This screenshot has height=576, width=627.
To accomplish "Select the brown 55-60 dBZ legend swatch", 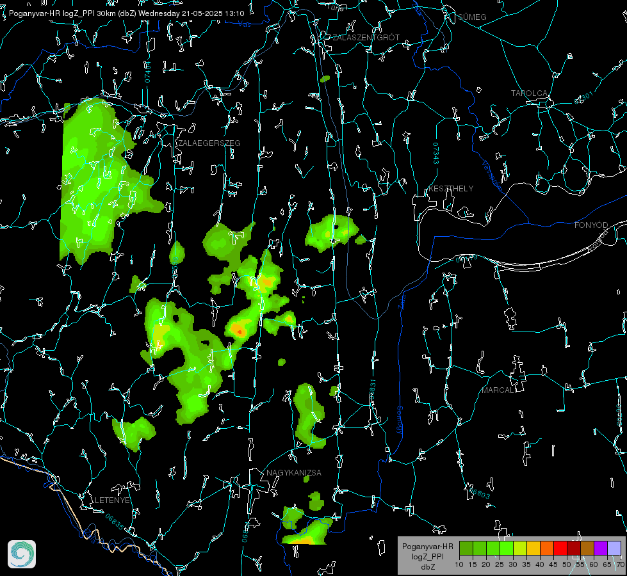I will (x=587, y=548).
